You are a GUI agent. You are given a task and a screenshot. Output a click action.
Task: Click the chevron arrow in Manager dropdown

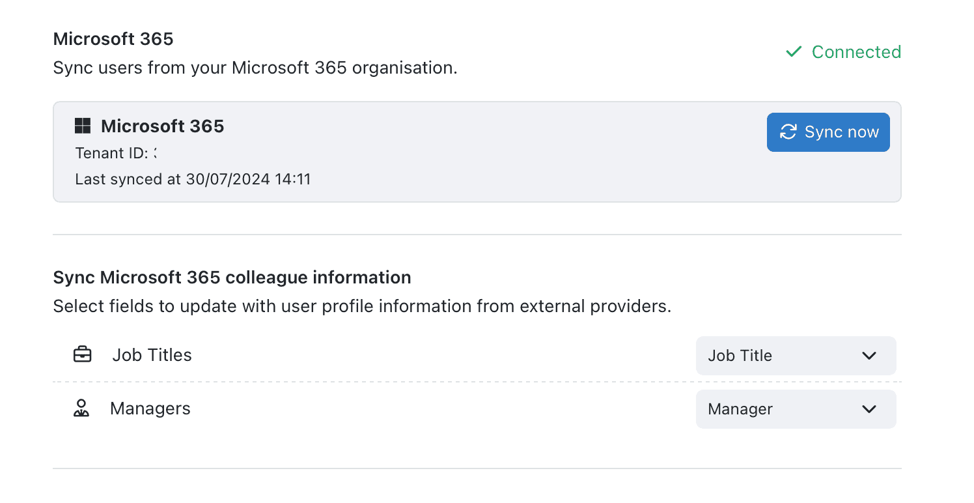click(x=869, y=409)
